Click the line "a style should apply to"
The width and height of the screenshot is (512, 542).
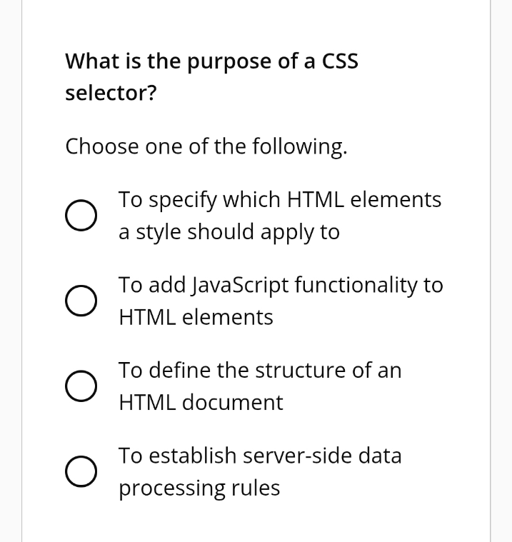coord(229,232)
